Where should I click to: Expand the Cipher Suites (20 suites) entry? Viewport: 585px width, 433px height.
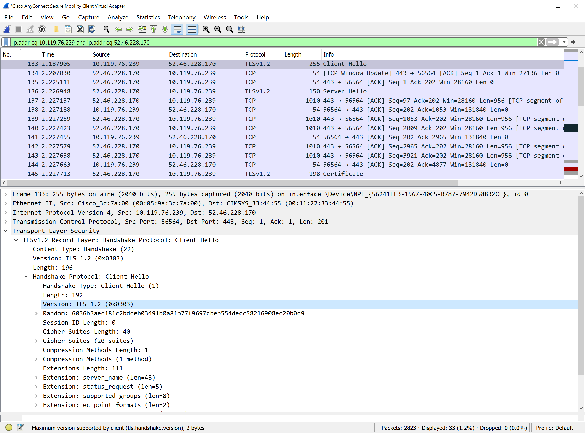click(x=36, y=341)
